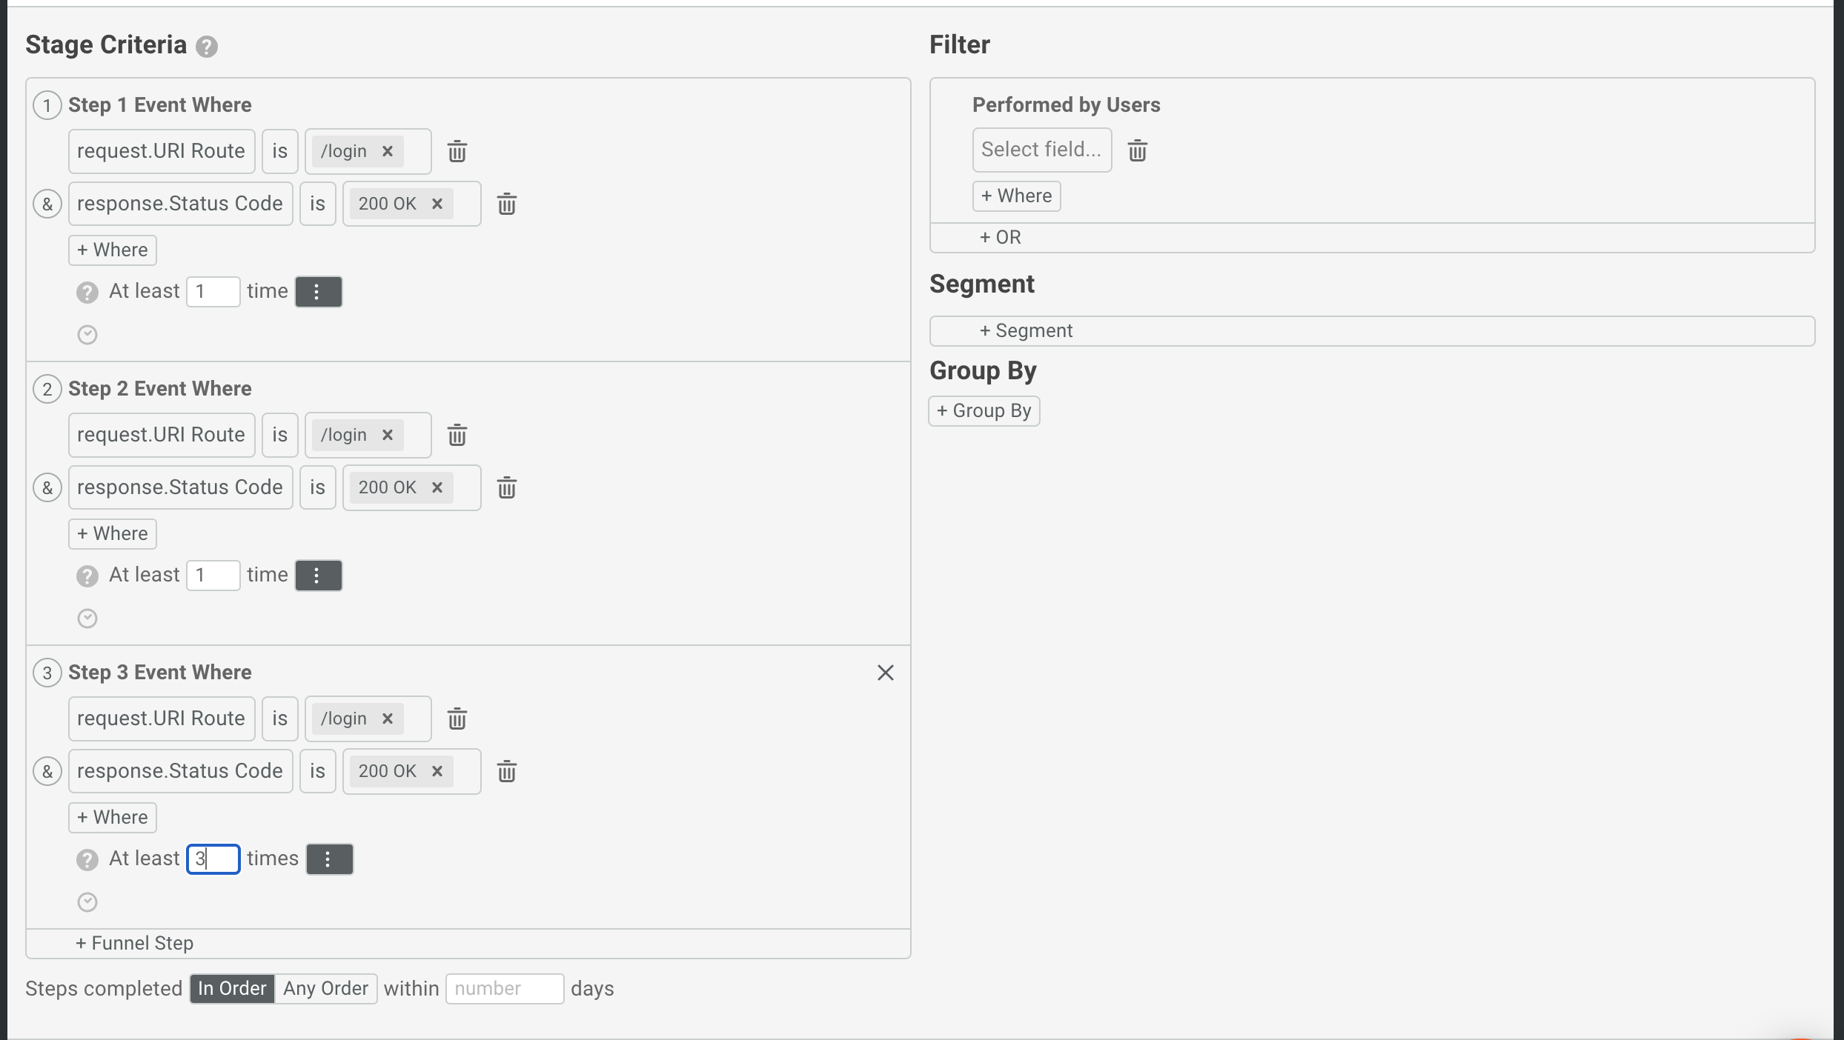Open Step 3 times options menu
The image size is (1844, 1040).
point(329,859)
